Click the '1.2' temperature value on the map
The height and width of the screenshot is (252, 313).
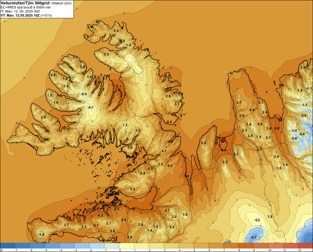click(125, 125)
